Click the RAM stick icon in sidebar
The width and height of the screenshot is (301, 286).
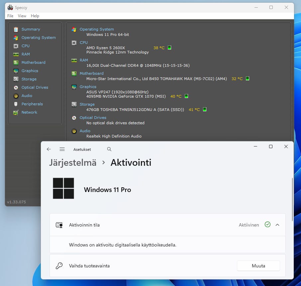16,54
